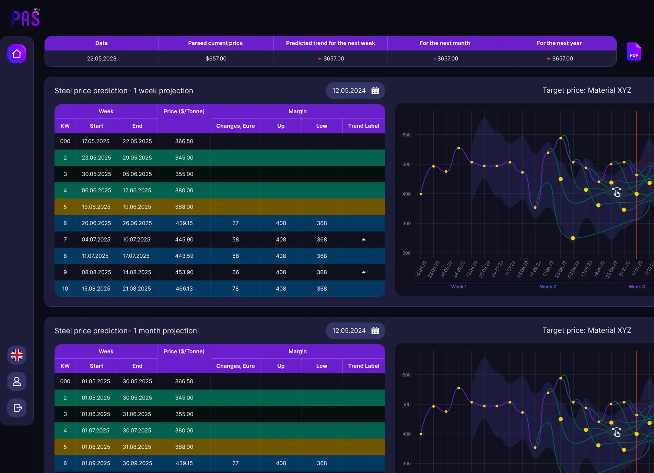The width and height of the screenshot is (654, 473).
Task: Select price 439.15 in weekly KW 6 row
Action: pyautogui.click(x=184, y=223)
